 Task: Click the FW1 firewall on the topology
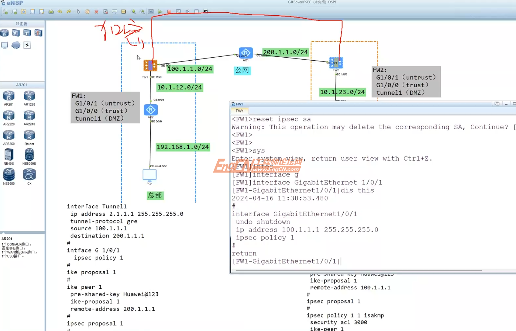150,65
